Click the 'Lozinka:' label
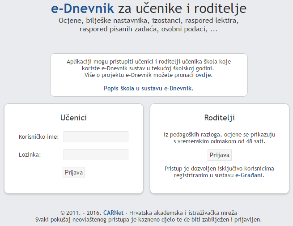The image size is (293, 226). pos(30,155)
